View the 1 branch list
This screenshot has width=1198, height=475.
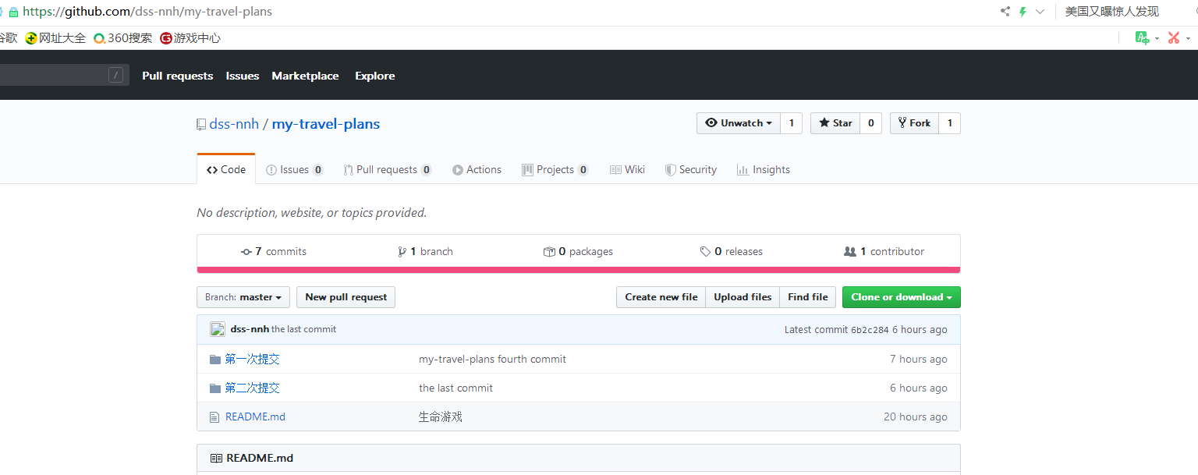425,251
